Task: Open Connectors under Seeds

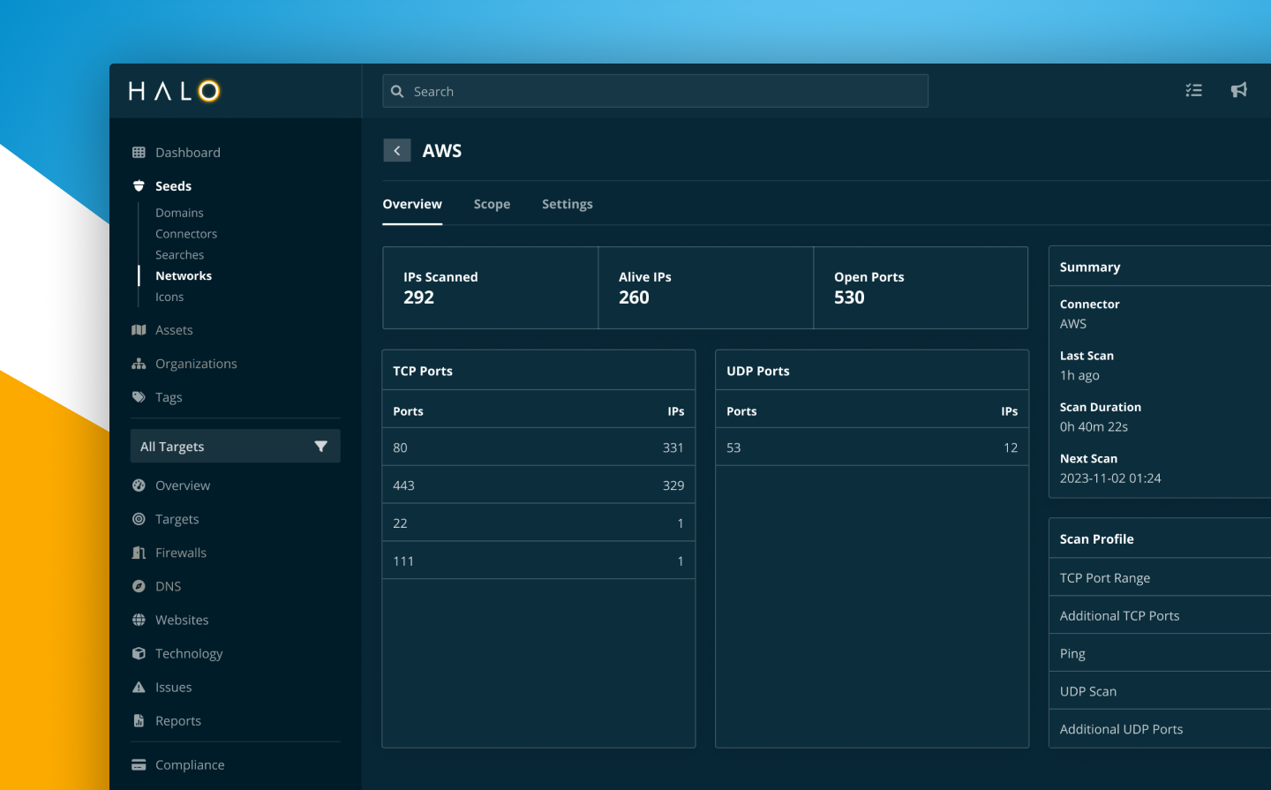Action: coord(185,233)
